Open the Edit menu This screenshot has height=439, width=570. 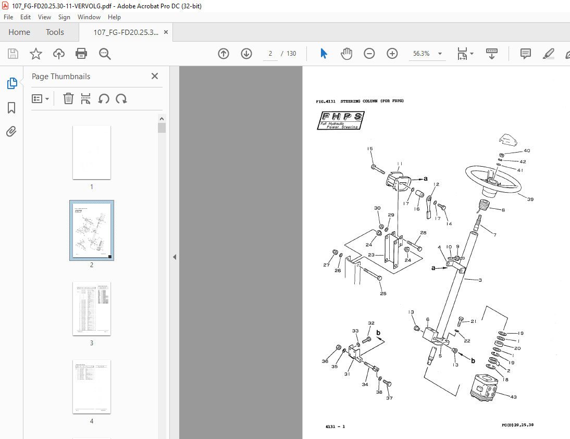pyautogui.click(x=26, y=17)
